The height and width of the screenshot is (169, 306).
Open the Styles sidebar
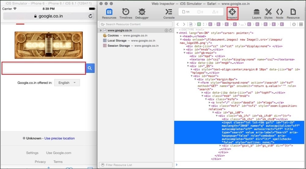click(268, 14)
